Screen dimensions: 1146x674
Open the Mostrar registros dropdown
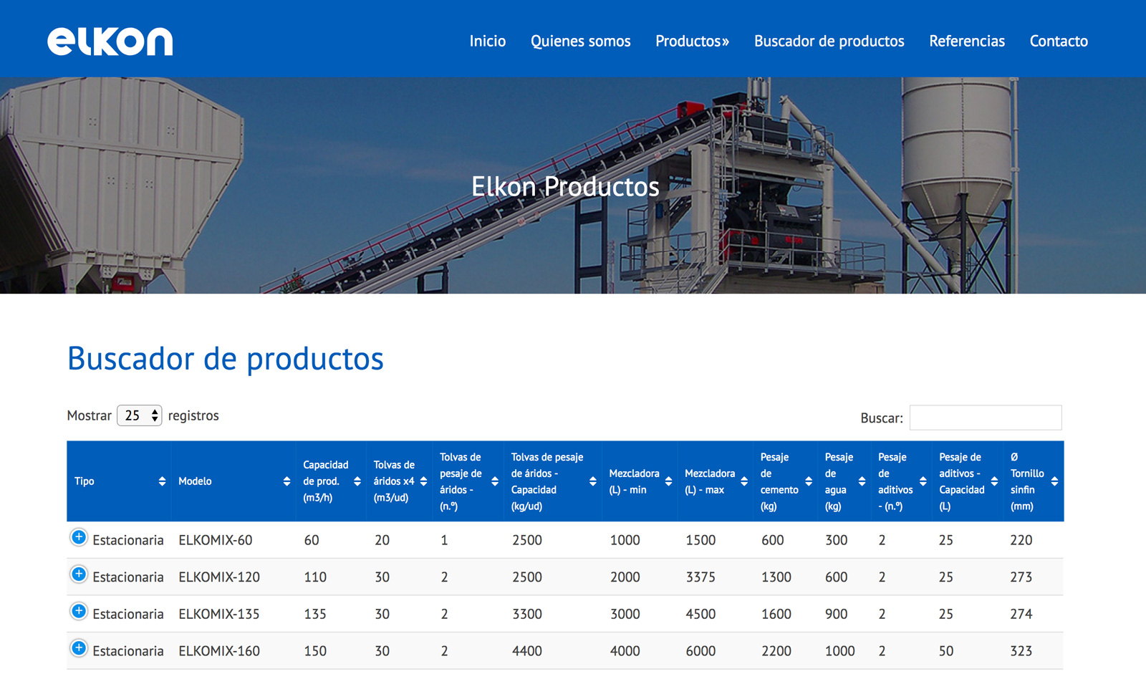pyautogui.click(x=140, y=415)
